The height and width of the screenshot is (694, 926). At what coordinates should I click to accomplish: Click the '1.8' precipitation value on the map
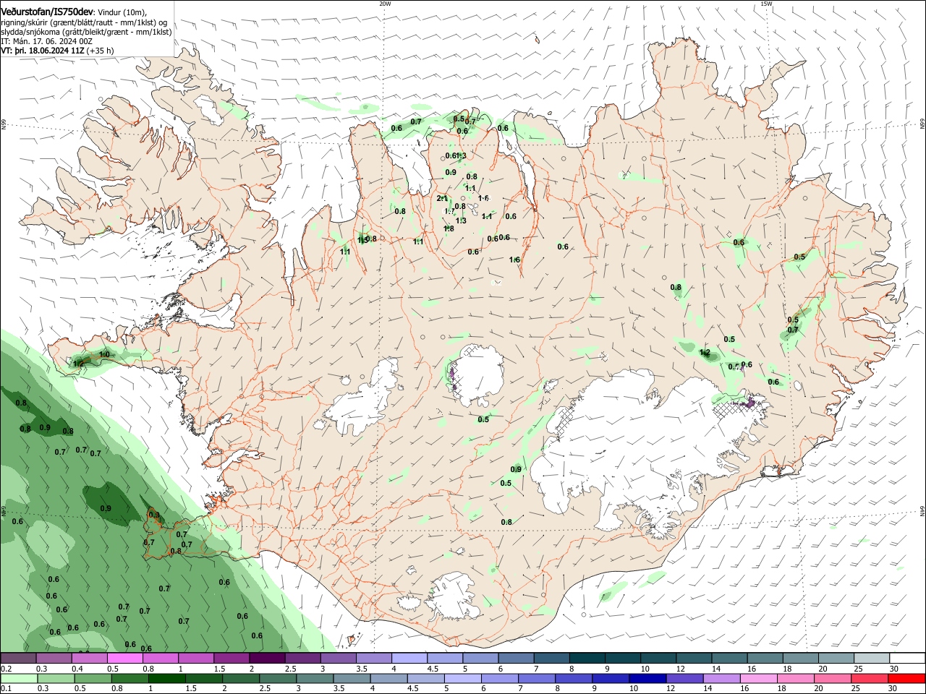(x=449, y=228)
